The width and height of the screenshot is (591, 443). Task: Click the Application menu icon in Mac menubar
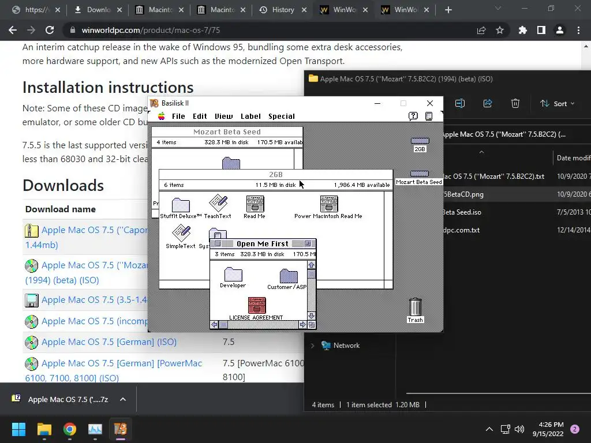[x=429, y=116]
